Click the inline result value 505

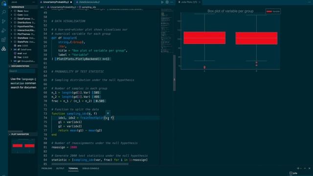click(97, 92)
